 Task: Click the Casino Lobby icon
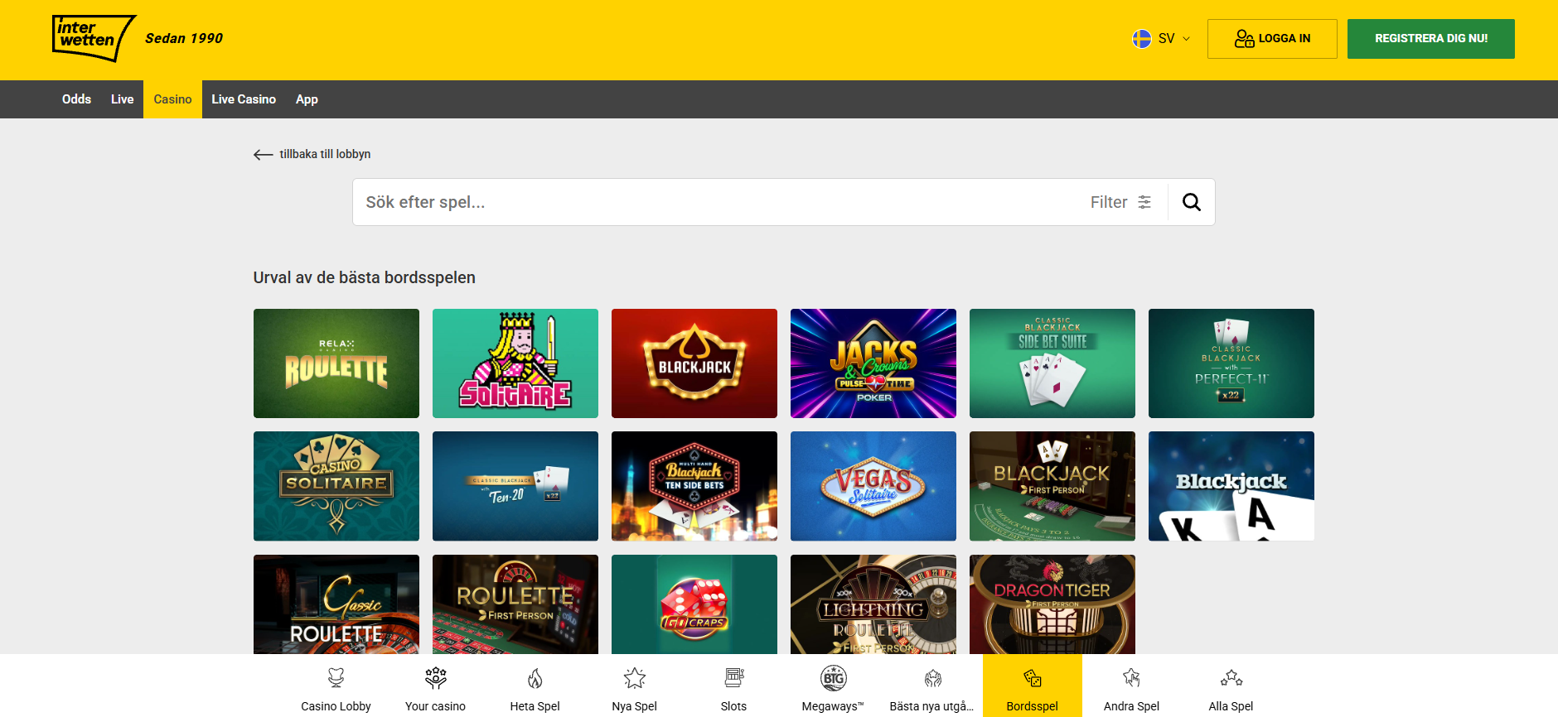point(336,678)
